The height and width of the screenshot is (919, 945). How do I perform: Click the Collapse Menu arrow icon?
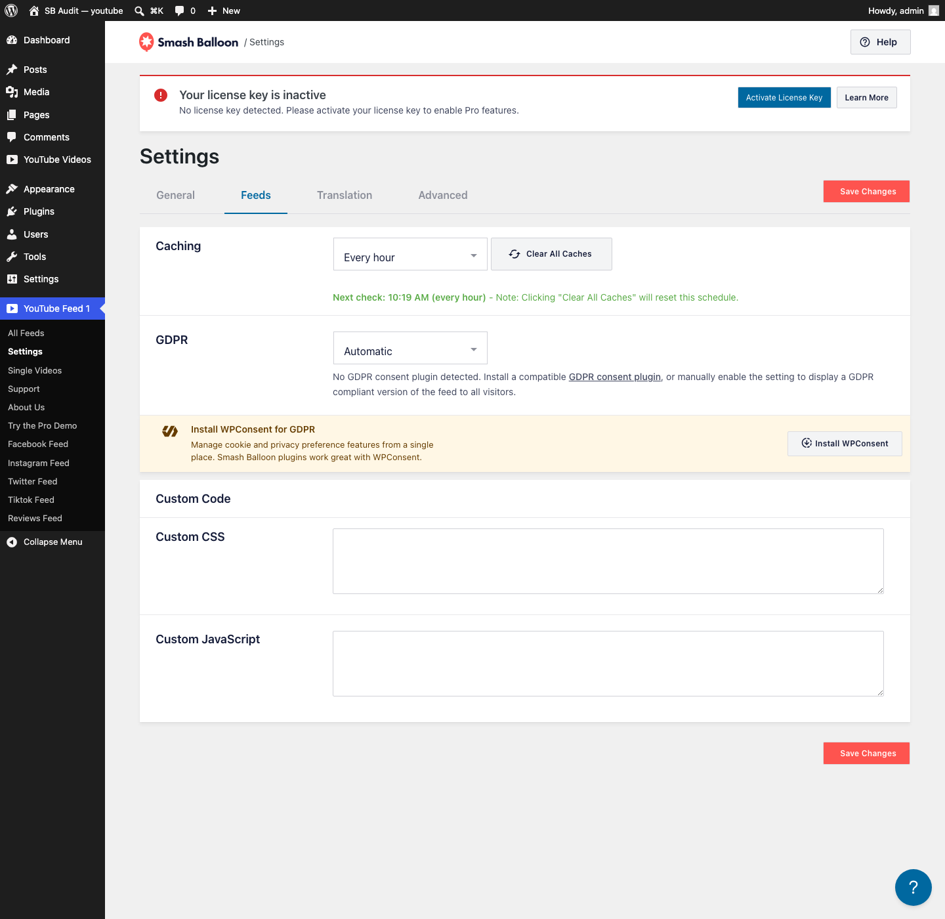pos(12,542)
